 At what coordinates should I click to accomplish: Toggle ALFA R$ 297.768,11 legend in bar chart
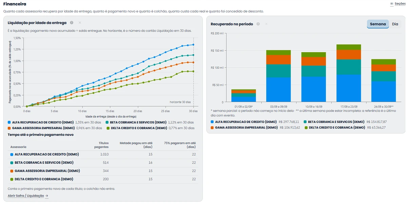click(x=255, y=122)
